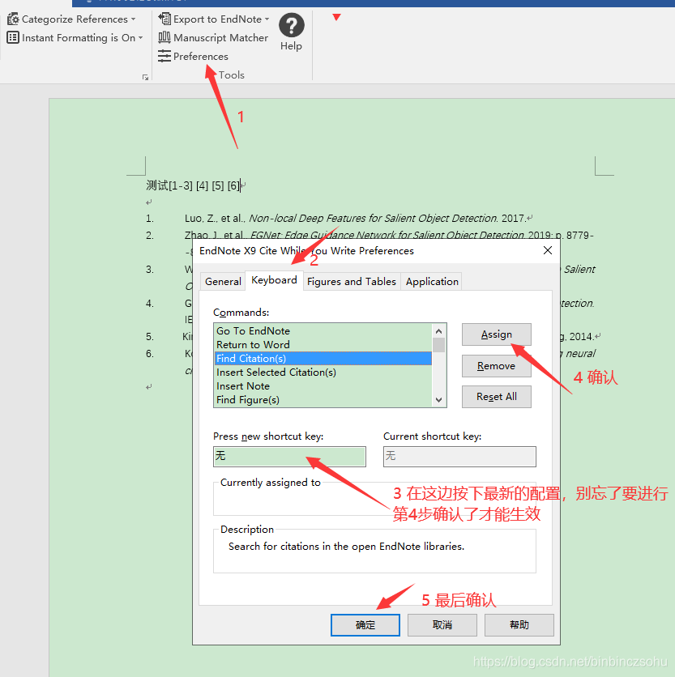
Task: Confirm with the 确定 button
Action: tap(365, 624)
